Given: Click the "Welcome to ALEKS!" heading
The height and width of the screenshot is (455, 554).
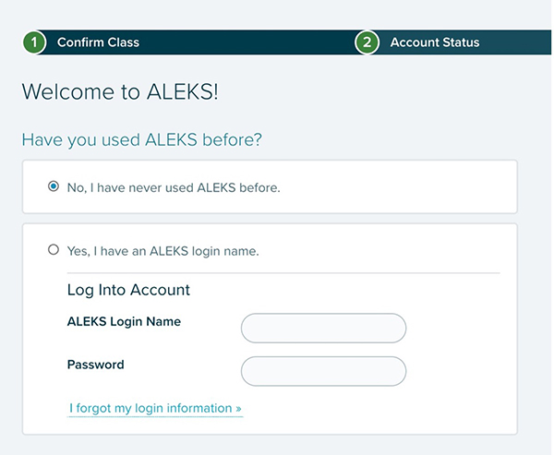Looking at the screenshot, I should tap(119, 92).
